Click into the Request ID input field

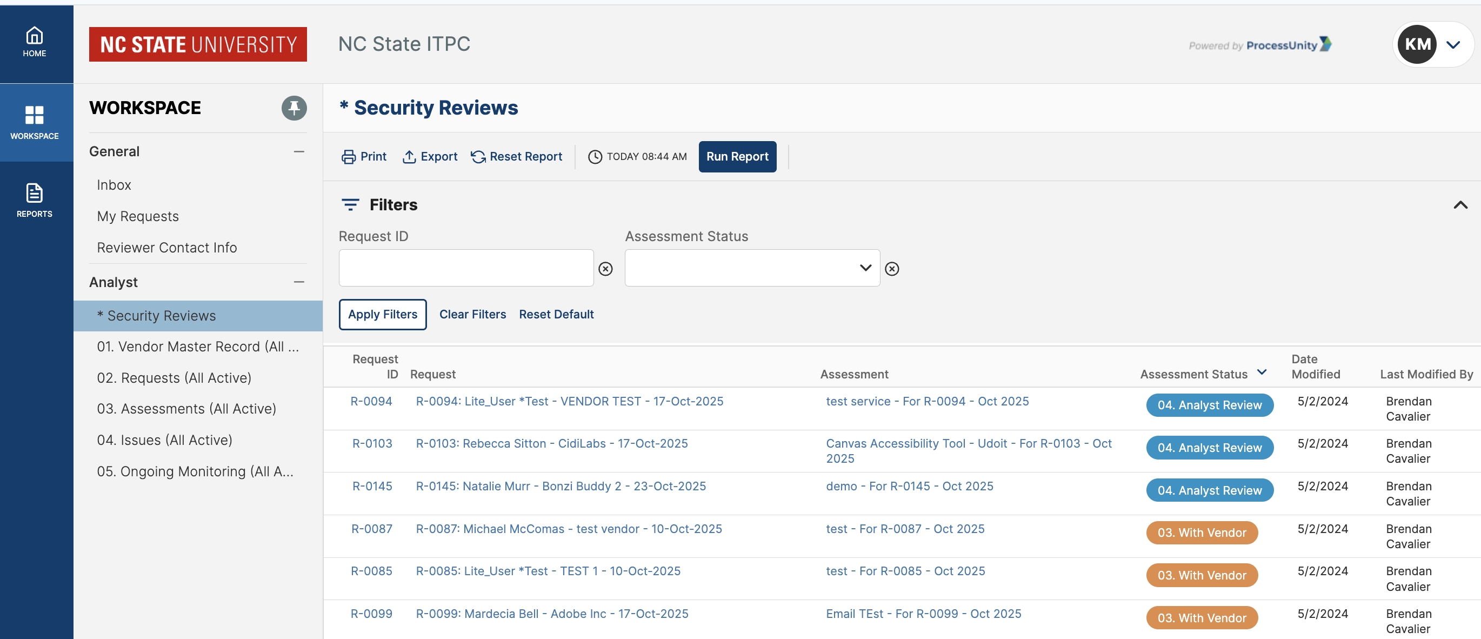click(466, 268)
